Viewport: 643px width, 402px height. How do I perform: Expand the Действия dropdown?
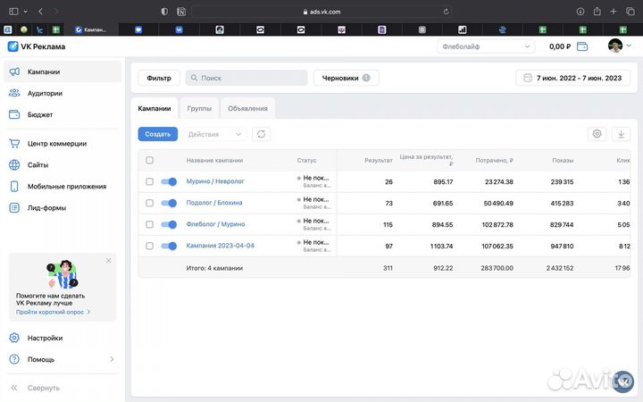(214, 134)
